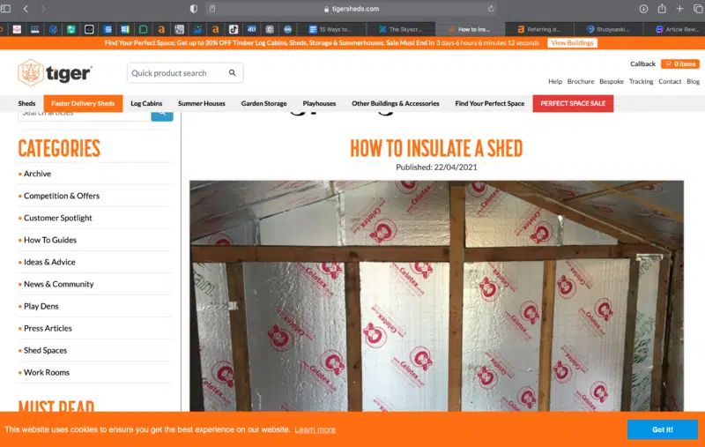
Task: Open the Summer Houses menu
Action: coord(202,103)
